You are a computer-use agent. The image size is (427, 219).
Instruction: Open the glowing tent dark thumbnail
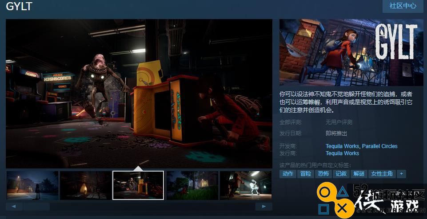tap(85, 185)
